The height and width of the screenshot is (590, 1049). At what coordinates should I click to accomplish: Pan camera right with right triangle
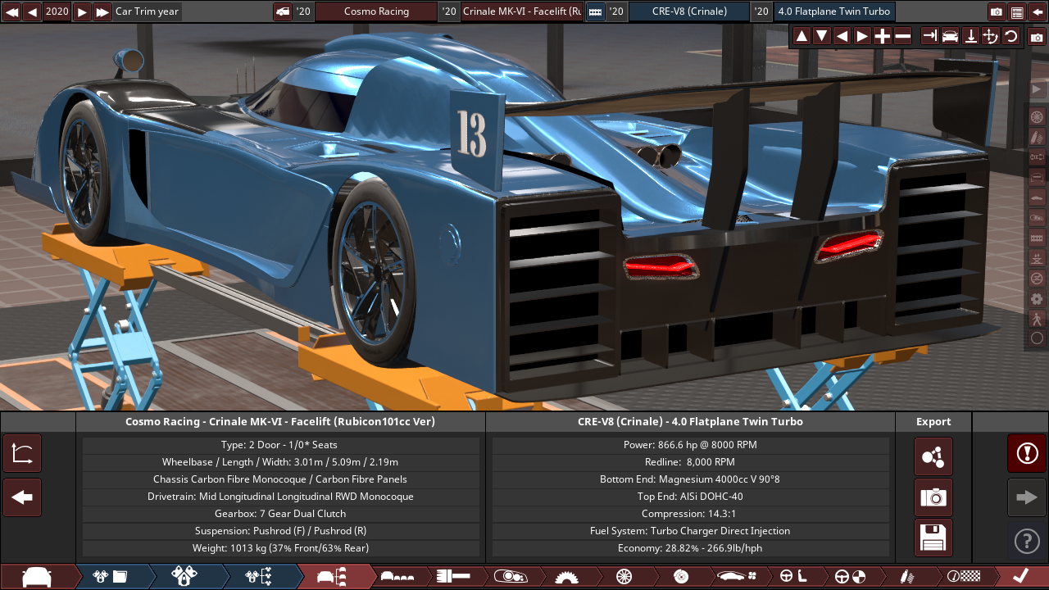tap(862, 35)
